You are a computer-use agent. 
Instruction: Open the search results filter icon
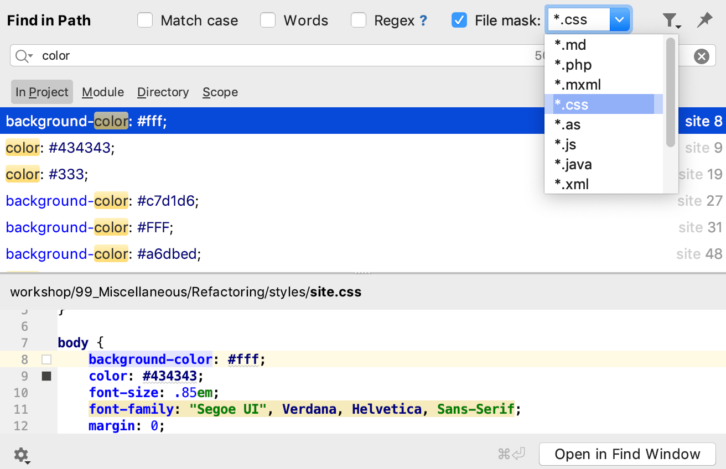coord(671,21)
